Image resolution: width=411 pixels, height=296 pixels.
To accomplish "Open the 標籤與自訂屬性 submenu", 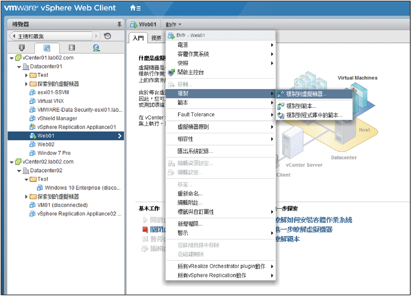I will [x=221, y=212].
